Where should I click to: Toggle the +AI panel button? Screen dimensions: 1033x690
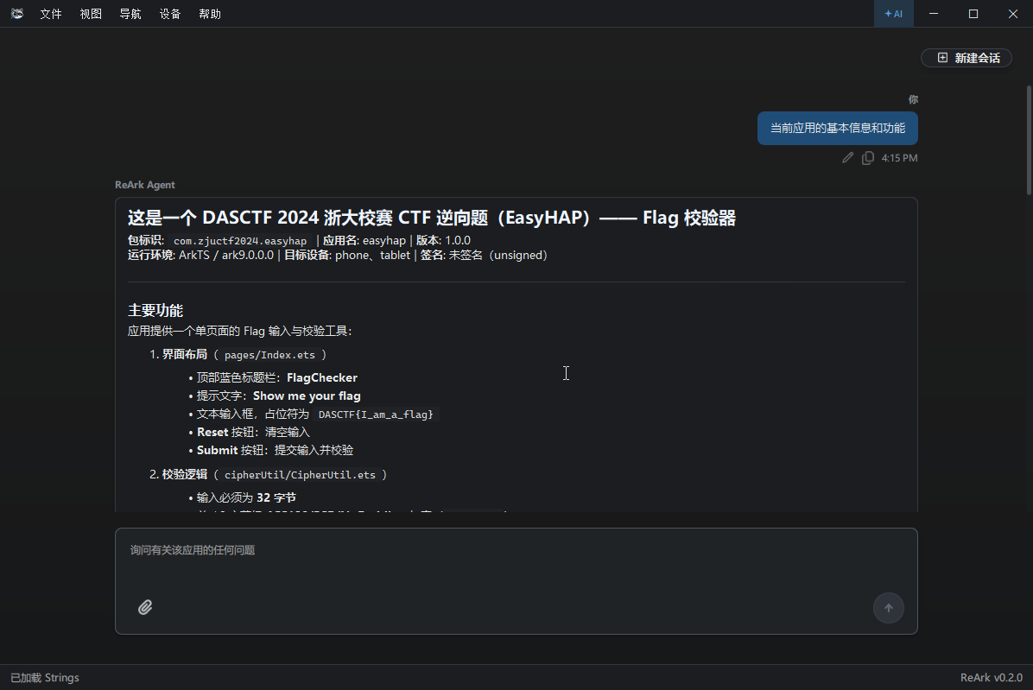tap(893, 14)
